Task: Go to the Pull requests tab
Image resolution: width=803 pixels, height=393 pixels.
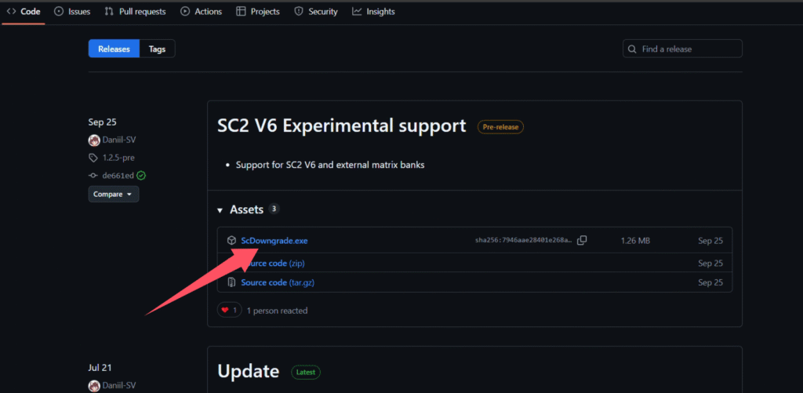Action: coord(135,11)
